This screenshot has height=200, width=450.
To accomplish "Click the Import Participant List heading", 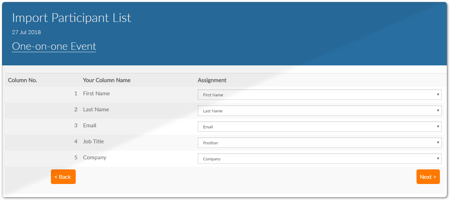I will pyautogui.click(x=72, y=18).
